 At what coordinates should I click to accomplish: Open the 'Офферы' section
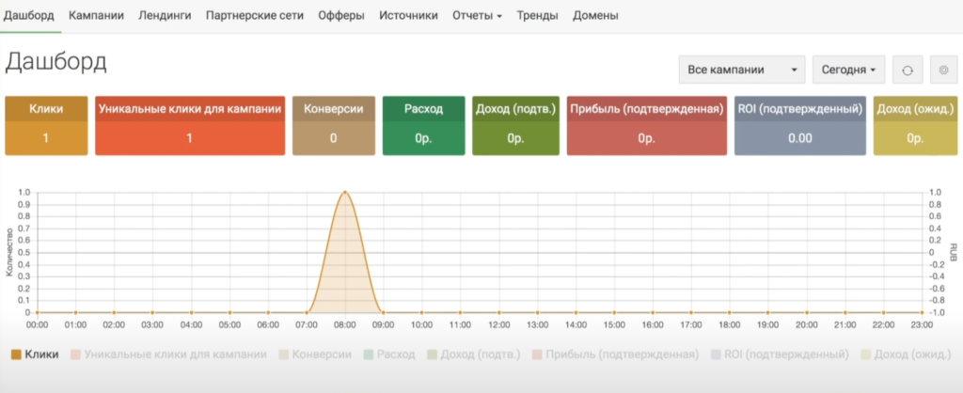tap(341, 16)
